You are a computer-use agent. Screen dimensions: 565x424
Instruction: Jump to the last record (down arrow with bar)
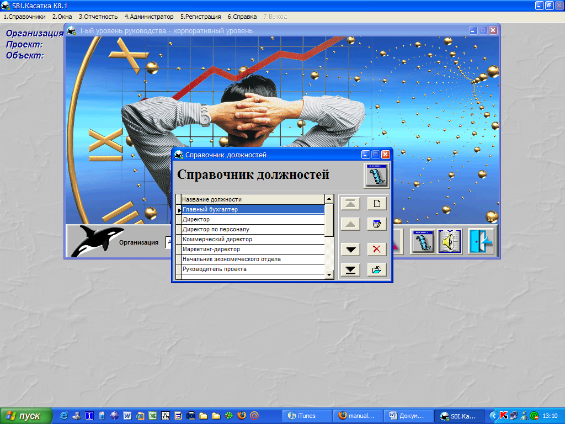tap(350, 269)
